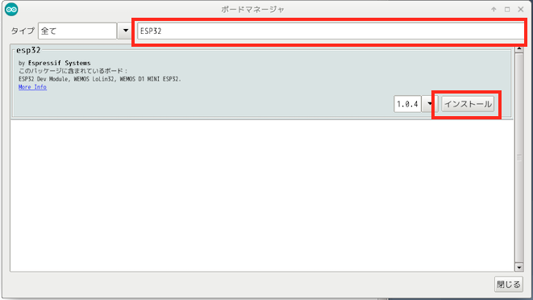Focus the search field containing ESP32
Screen dimensions: 533x300
(x=331, y=31)
